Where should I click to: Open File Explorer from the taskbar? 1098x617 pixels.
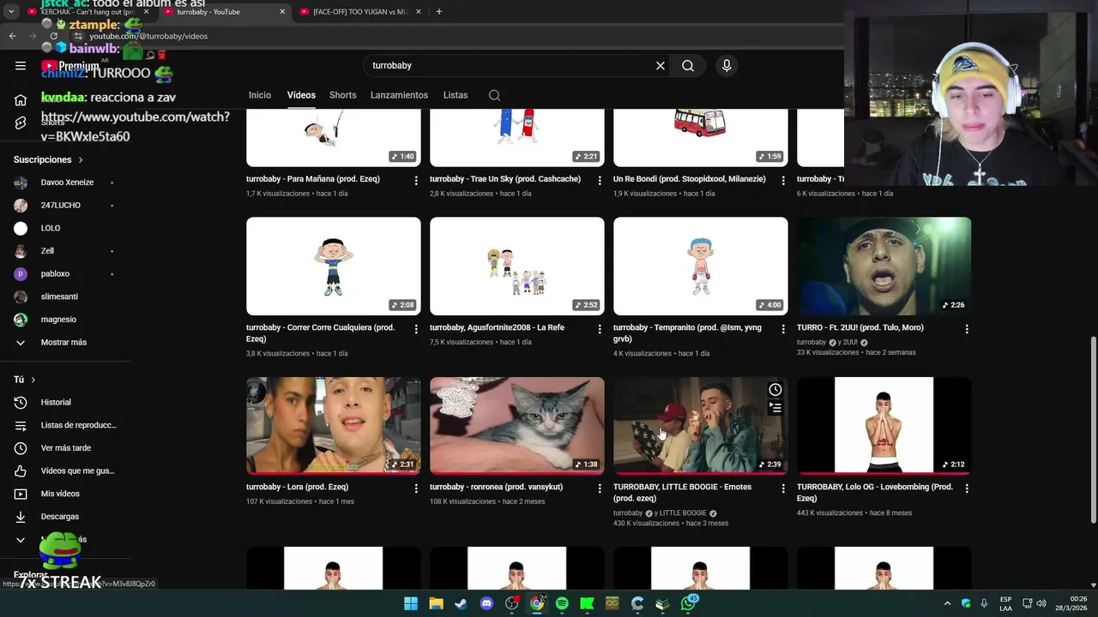pyautogui.click(x=436, y=603)
